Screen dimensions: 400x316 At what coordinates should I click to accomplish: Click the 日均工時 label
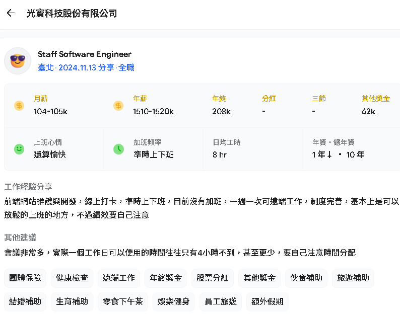(x=227, y=142)
